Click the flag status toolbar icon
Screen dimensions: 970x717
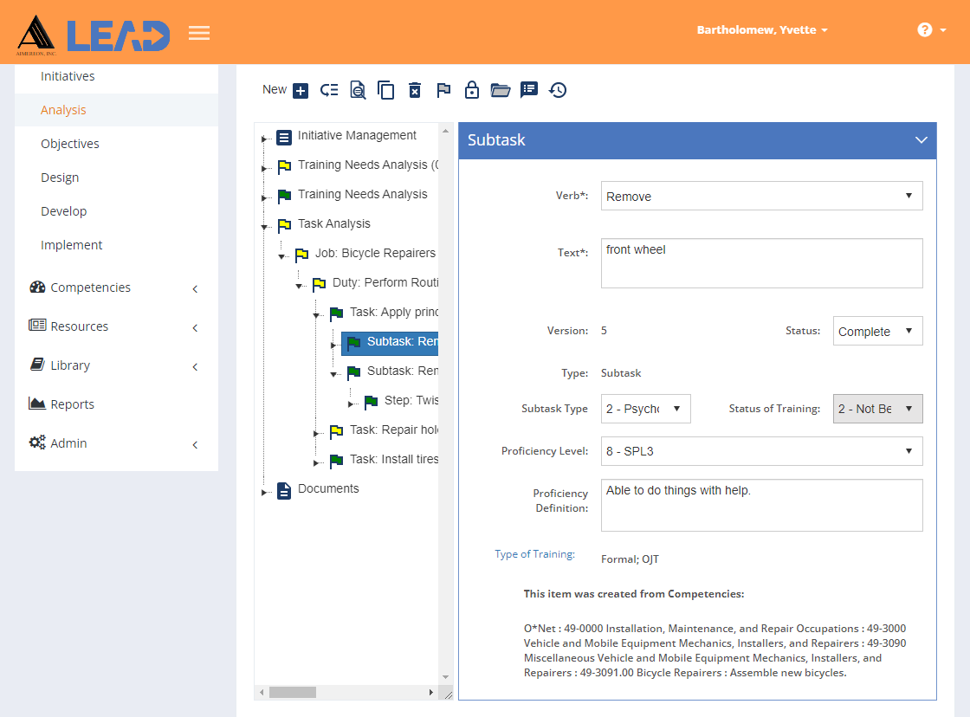[x=443, y=90]
